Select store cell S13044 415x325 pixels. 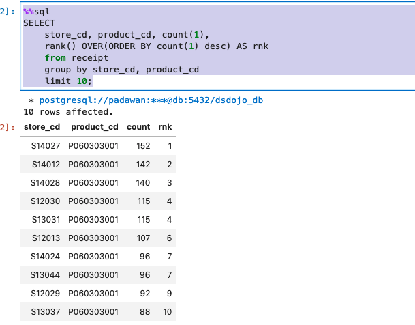(x=45, y=275)
